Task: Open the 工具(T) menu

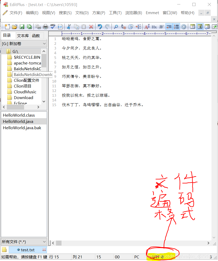Action: [x=115, y=13]
